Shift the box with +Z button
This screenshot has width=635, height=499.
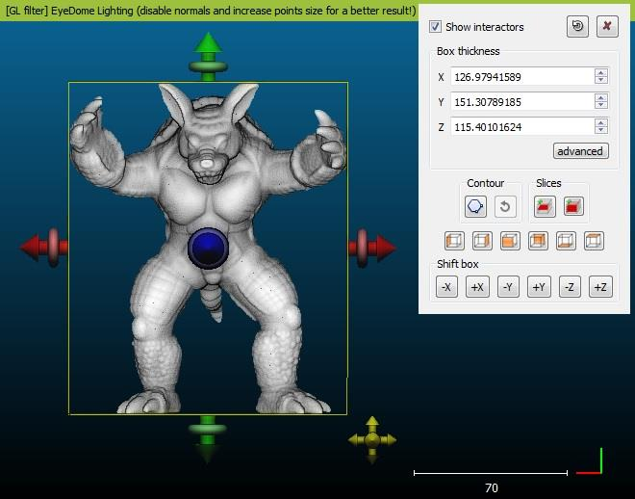click(599, 287)
